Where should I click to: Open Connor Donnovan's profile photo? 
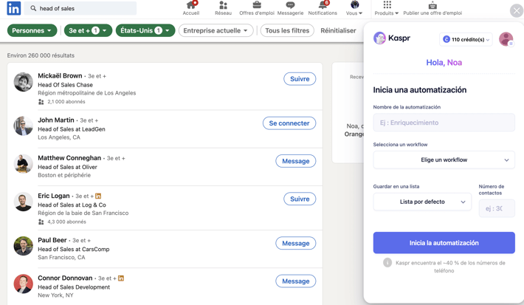pos(24,284)
